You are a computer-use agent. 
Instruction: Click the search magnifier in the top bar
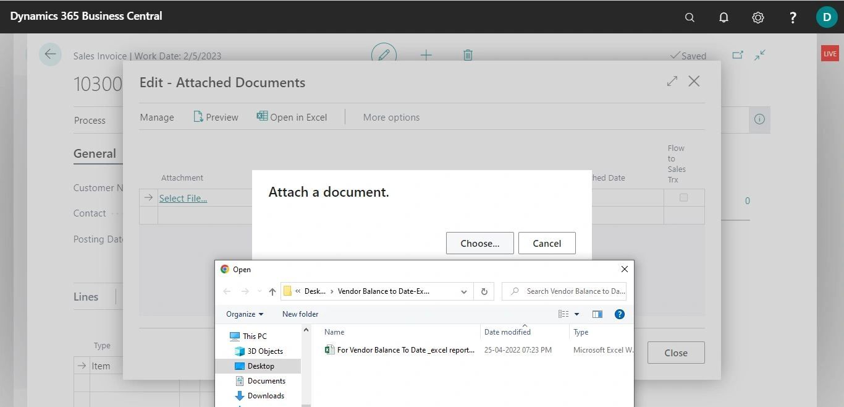point(690,17)
